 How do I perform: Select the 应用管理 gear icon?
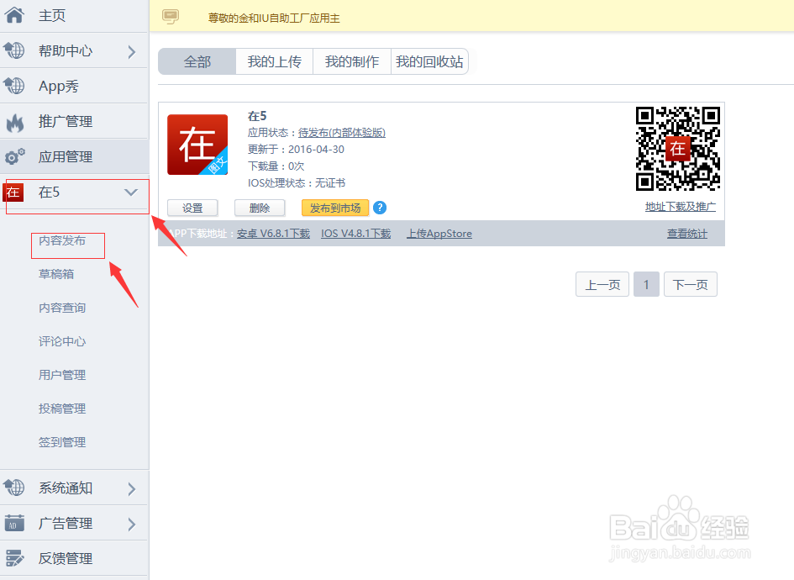tap(14, 156)
